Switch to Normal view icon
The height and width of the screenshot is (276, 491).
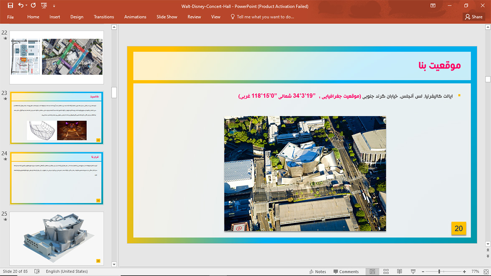[x=372, y=271]
